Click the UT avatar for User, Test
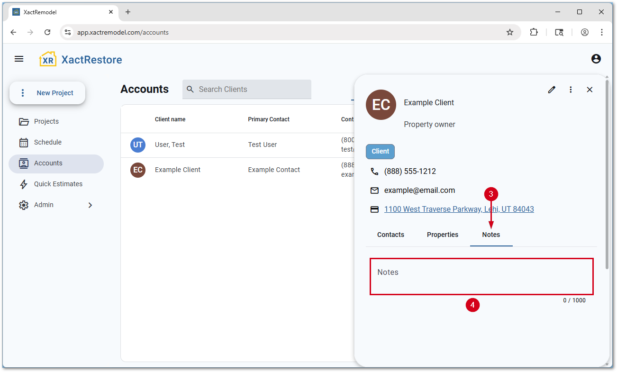 [x=138, y=145]
